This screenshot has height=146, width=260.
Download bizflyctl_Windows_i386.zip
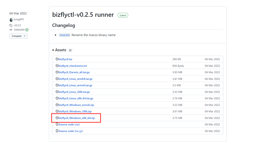[75, 111]
